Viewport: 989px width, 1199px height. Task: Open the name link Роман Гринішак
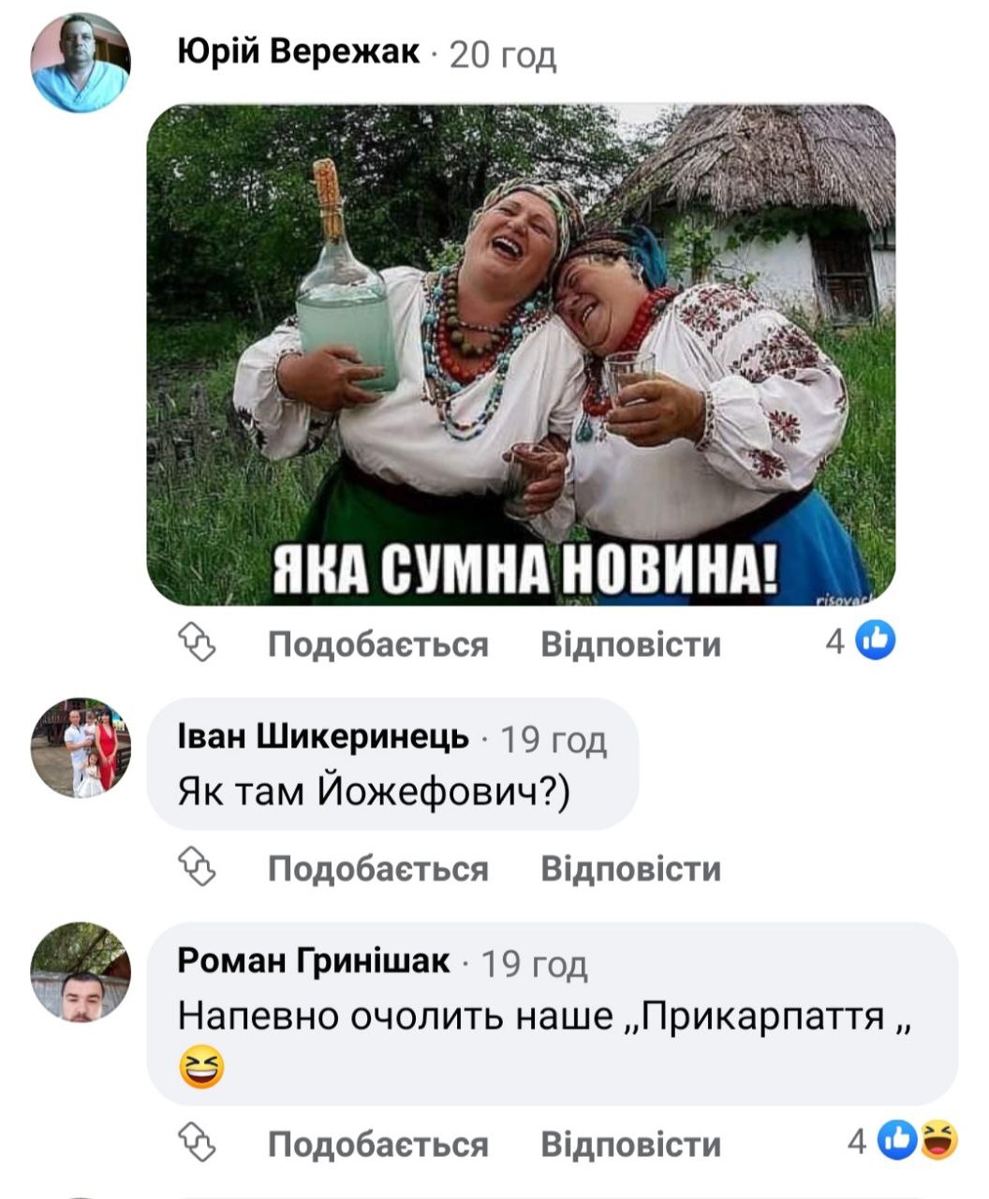[314, 960]
